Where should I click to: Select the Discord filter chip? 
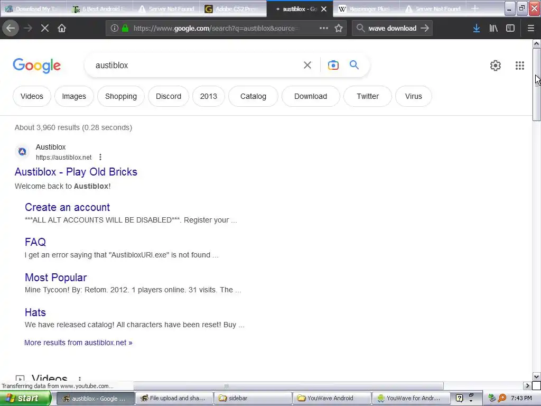click(169, 96)
